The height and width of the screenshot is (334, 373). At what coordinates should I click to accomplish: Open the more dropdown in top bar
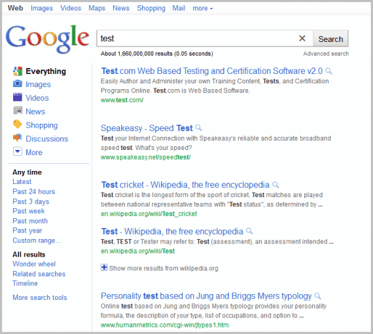click(x=203, y=9)
